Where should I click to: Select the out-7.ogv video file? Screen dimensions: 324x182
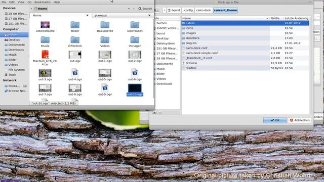pos(45,88)
